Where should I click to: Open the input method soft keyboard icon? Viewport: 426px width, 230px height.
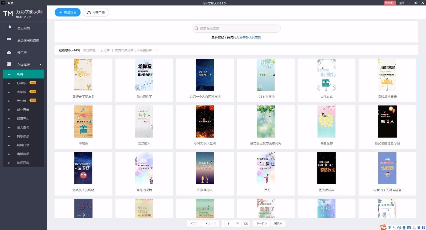409,228
